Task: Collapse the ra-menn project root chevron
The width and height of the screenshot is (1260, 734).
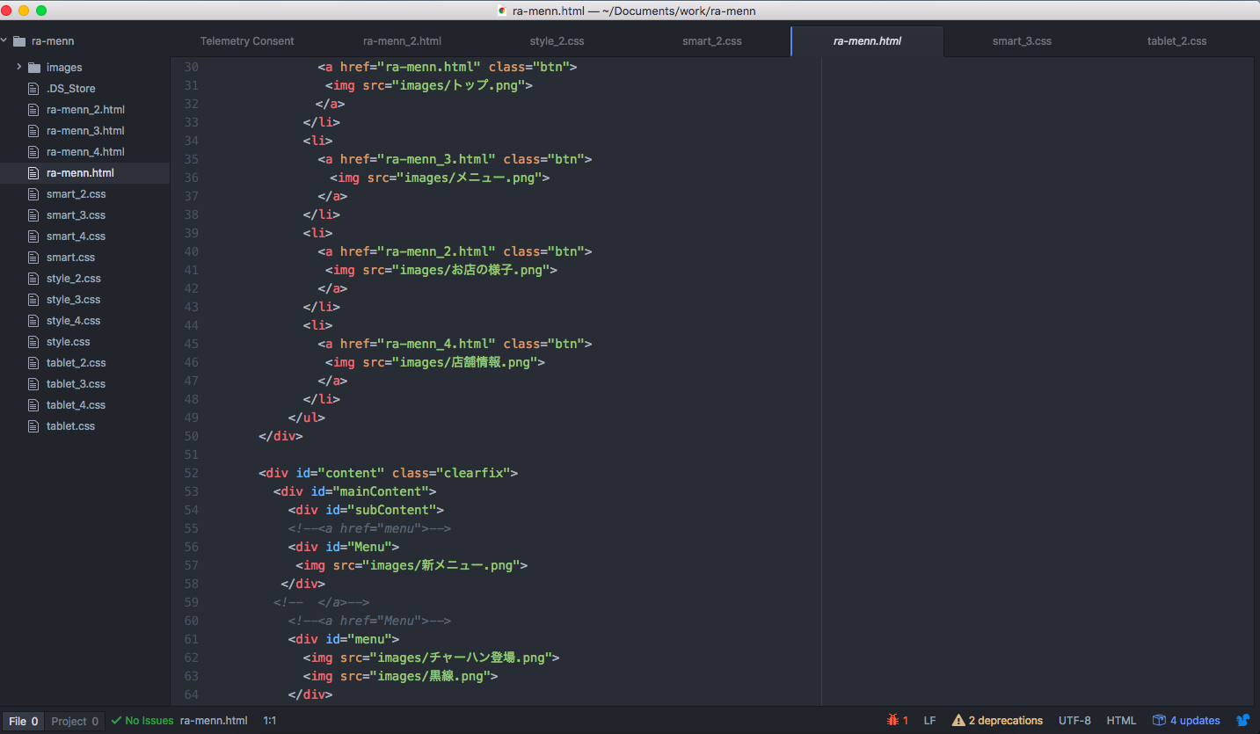Action: coord(4,41)
